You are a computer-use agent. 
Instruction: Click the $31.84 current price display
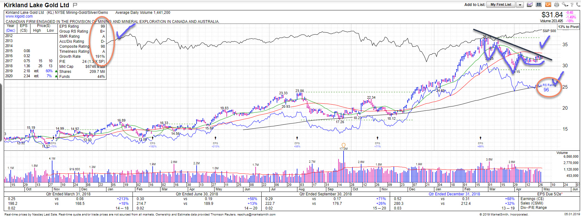(x=552, y=15)
